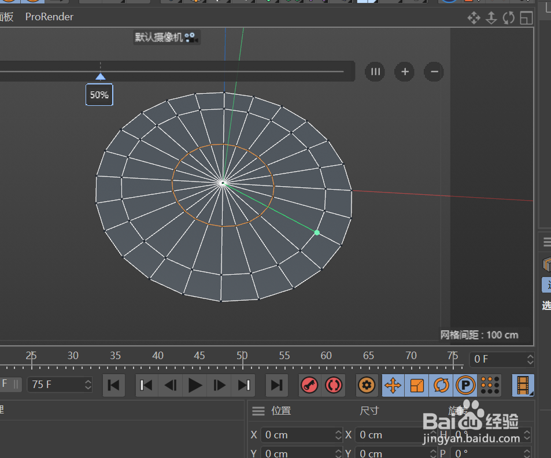Click the disc center point
Screen dimensions: 551x458
223,183
